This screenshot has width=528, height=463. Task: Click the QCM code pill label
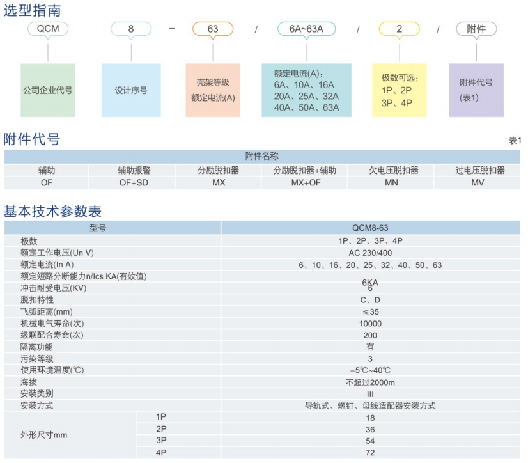point(48,29)
